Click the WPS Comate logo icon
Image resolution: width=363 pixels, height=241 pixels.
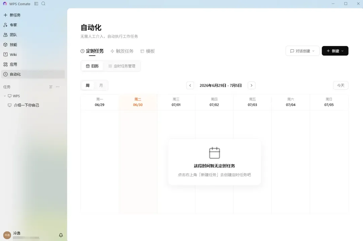pos(5,4)
